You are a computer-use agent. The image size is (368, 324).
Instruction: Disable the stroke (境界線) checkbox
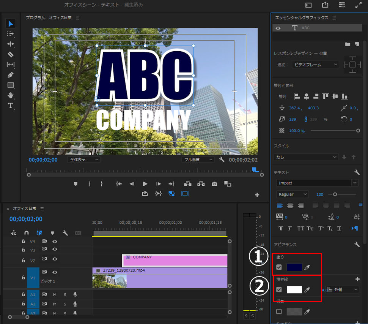coord(279,290)
